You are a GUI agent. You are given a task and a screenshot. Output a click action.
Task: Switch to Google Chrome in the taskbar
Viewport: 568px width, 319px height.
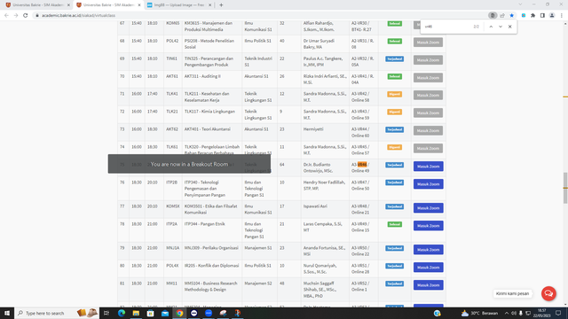click(x=179, y=313)
